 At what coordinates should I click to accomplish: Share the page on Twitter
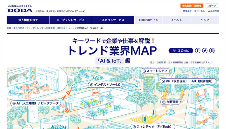pyautogui.click(x=205, y=51)
